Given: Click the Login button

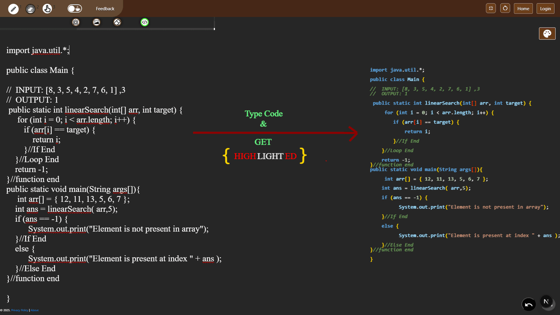Looking at the screenshot, I should (x=545, y=8).
